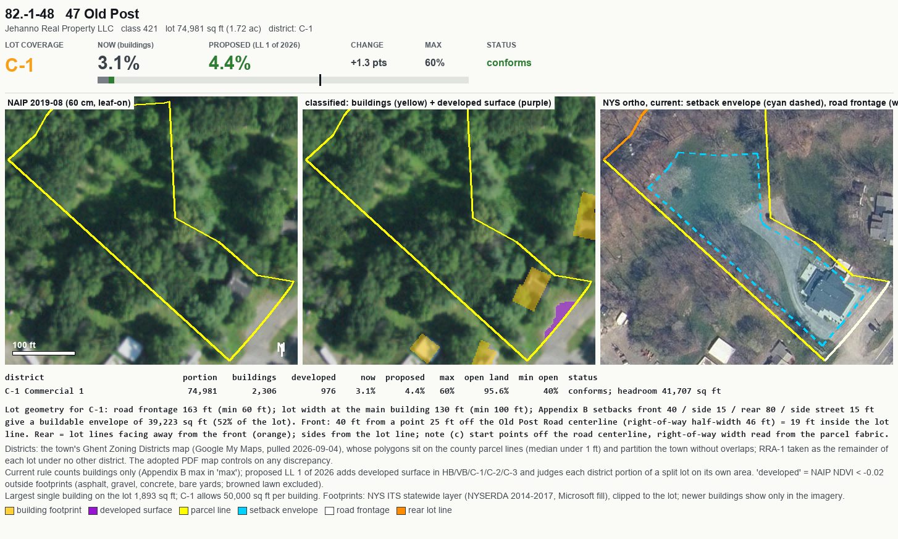
Task: Click the C-1 Commercial 1 table row
Action: (x=363, y=391)
